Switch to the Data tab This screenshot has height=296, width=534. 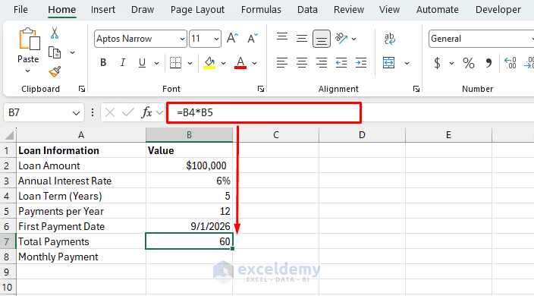[x=307, y=10]
